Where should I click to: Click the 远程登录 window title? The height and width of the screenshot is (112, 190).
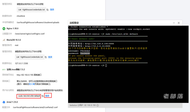pyautogui.click(x=74, y=23)
